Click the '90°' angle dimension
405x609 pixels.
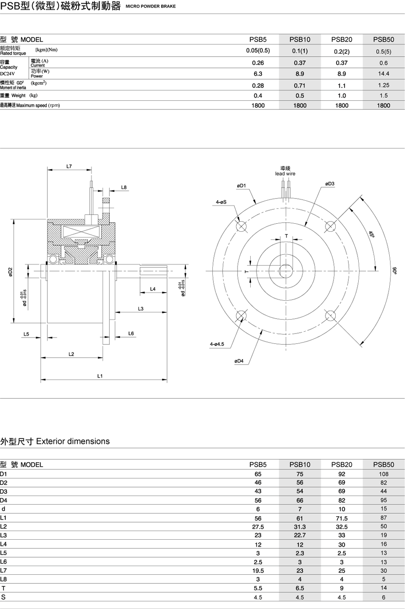[x=395, y=271]
